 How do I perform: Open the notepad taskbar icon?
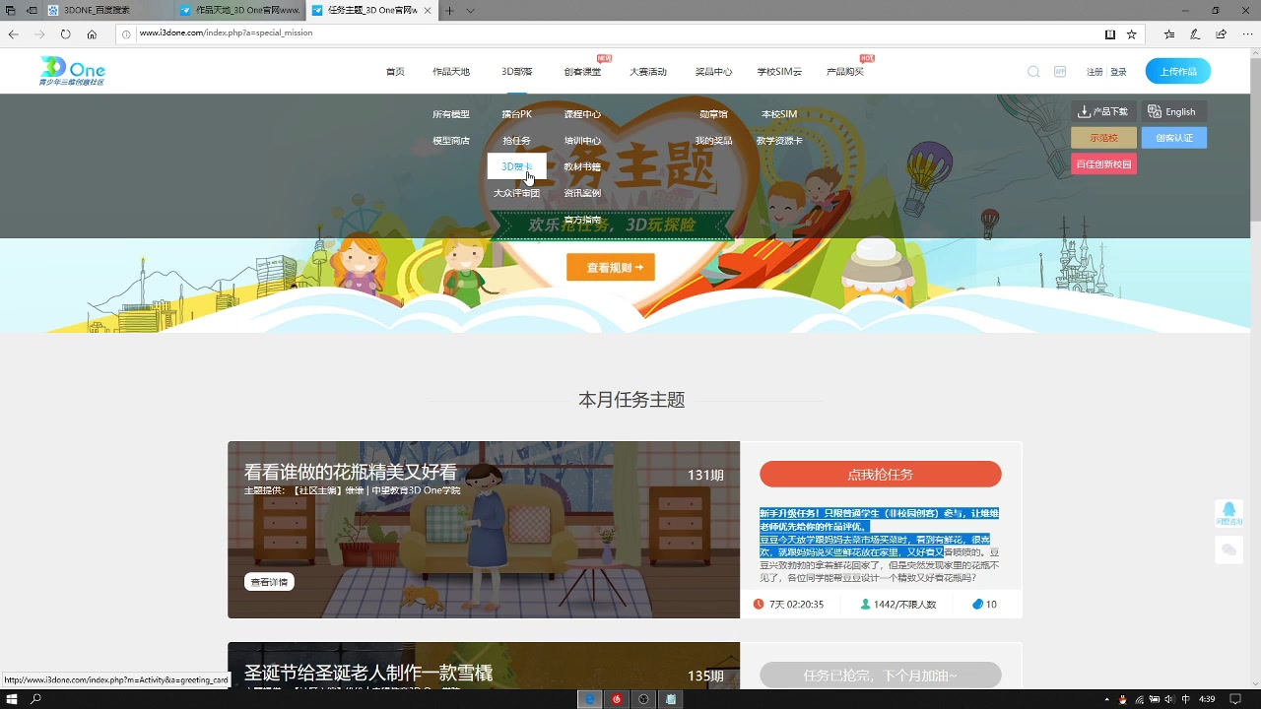(x=671, y=699)
